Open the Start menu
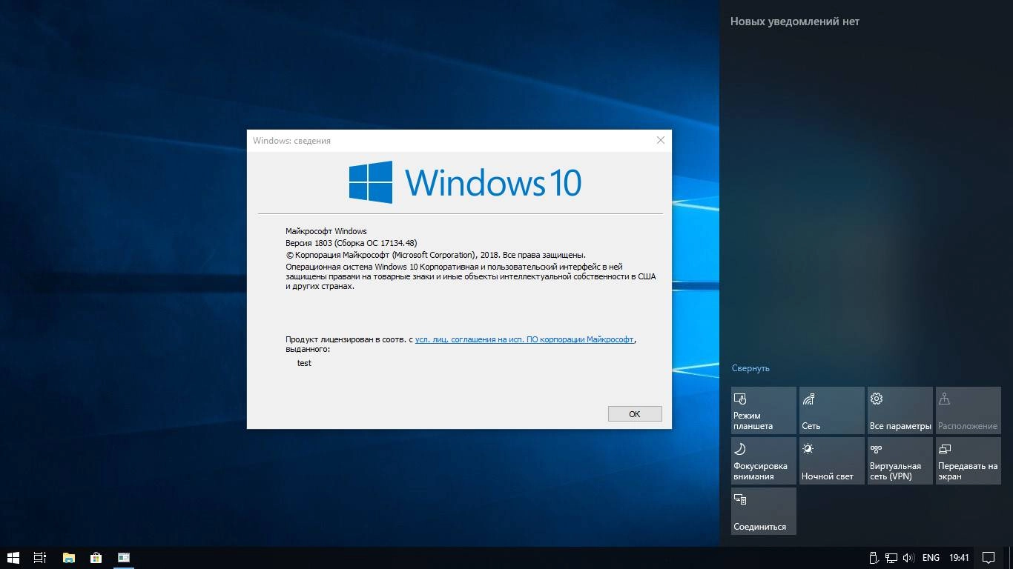Image resolution: width=1013 pixels, height=569 pixels. coord(13,558)
